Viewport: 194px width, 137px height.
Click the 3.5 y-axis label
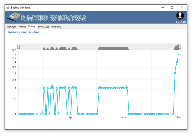coord(14,67)
